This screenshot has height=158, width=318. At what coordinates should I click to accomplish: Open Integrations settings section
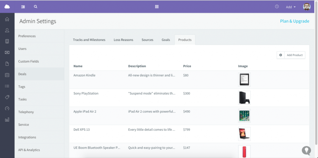(x=39, y=137)
